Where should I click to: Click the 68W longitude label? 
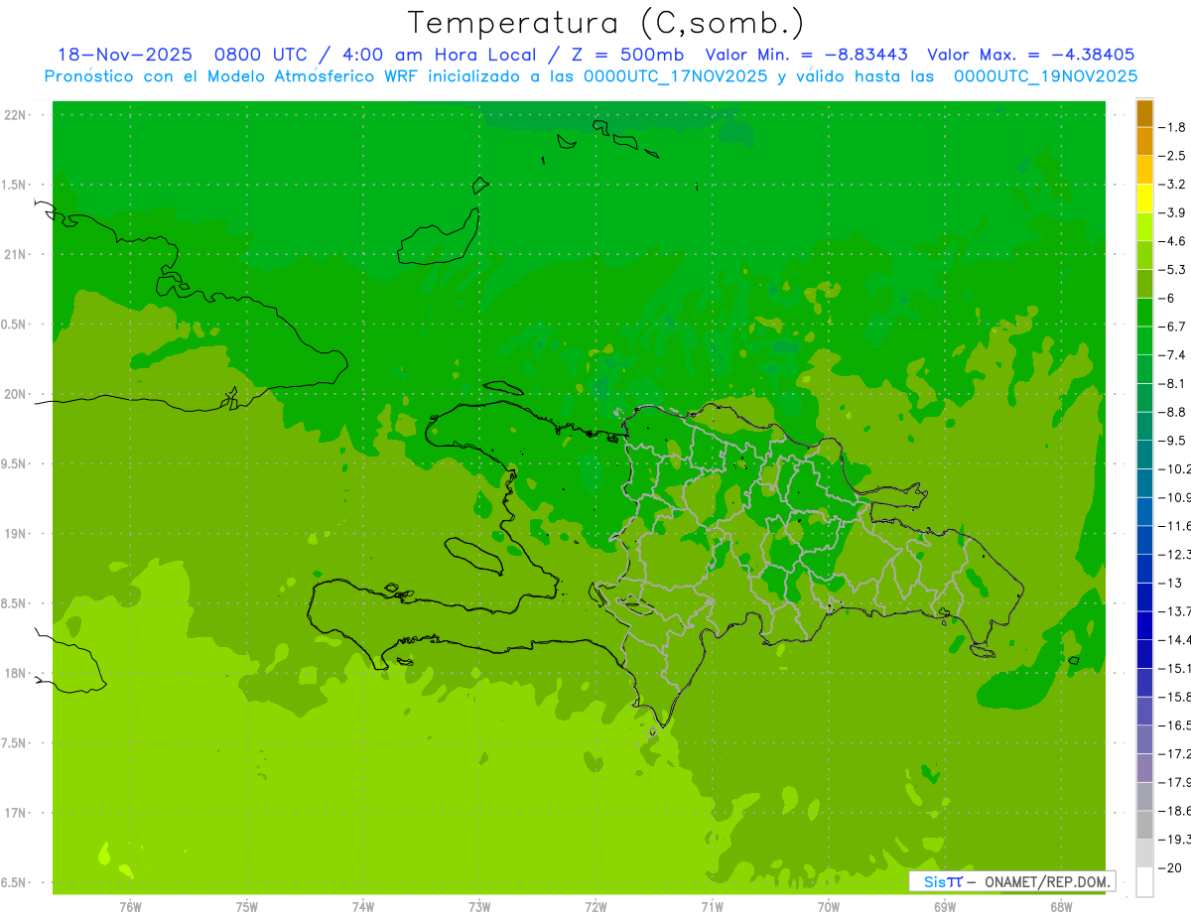(x=1060, y=906)
